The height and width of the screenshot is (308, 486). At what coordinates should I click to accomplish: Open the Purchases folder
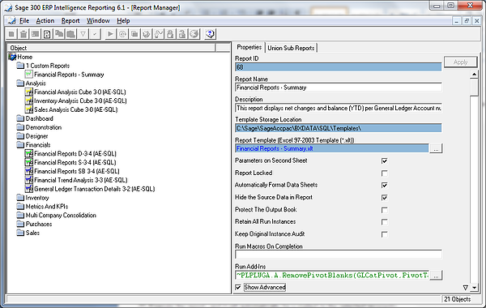(39, 225)
